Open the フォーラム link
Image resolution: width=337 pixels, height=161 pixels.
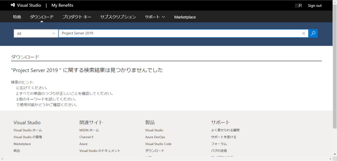click(x=219, y=144)
